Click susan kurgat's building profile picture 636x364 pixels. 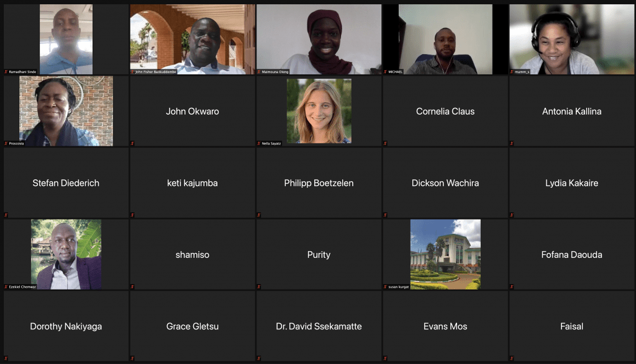tap(445, 254)
